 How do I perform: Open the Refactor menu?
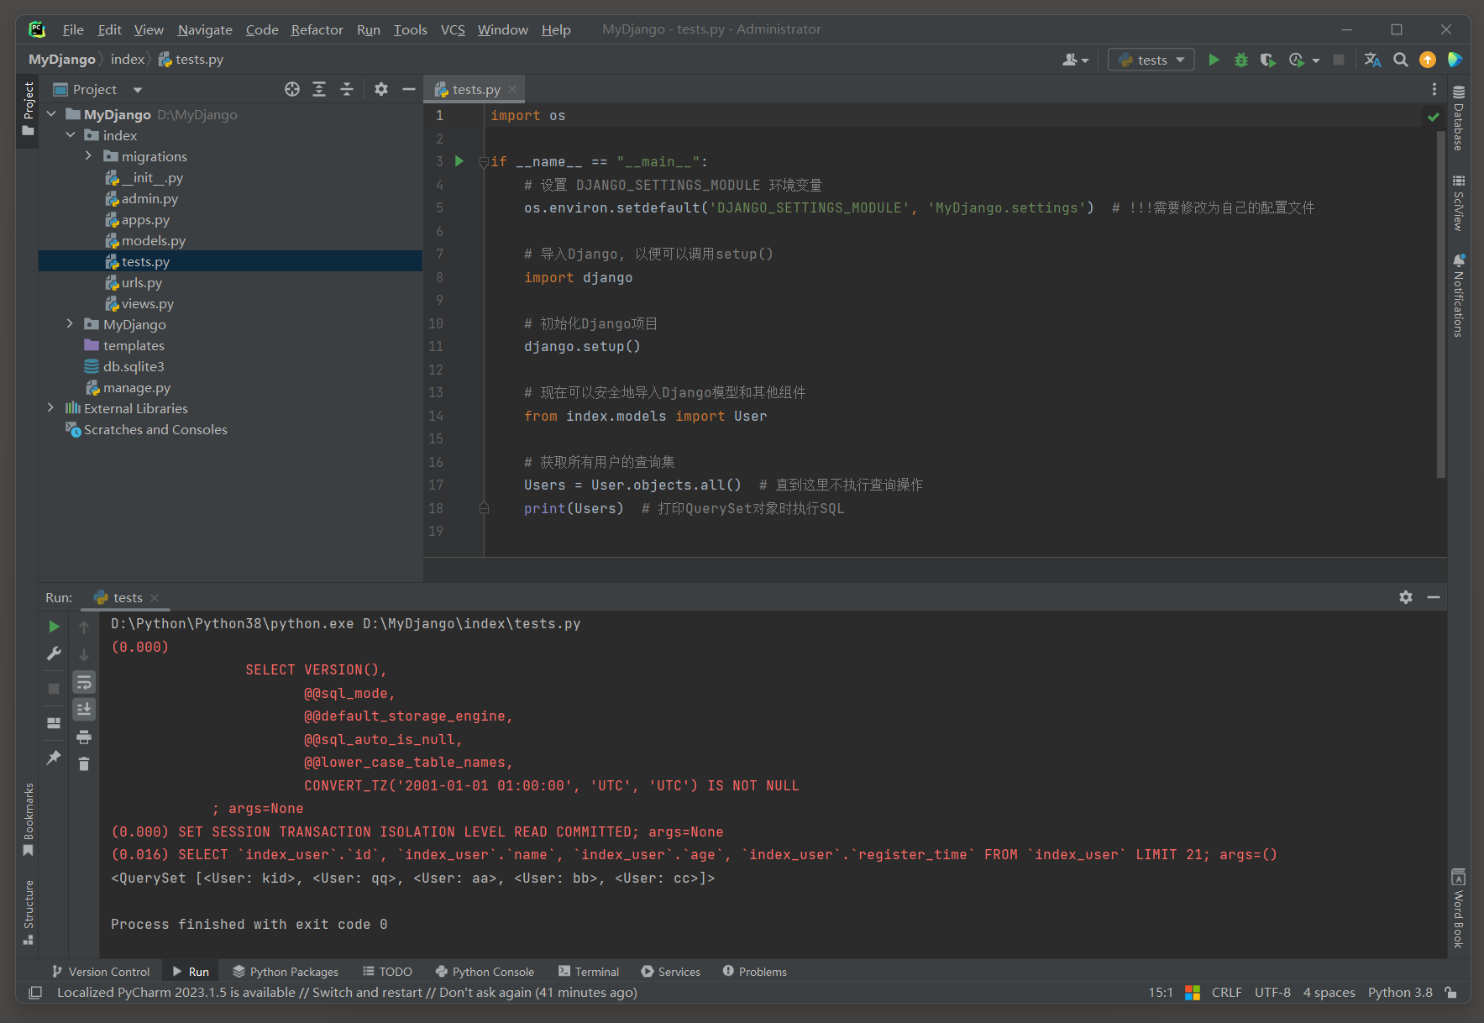[317, 29]
